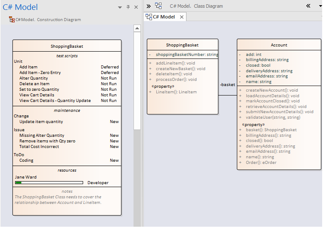Select the C# Model diagram tab

click(164, 17)
